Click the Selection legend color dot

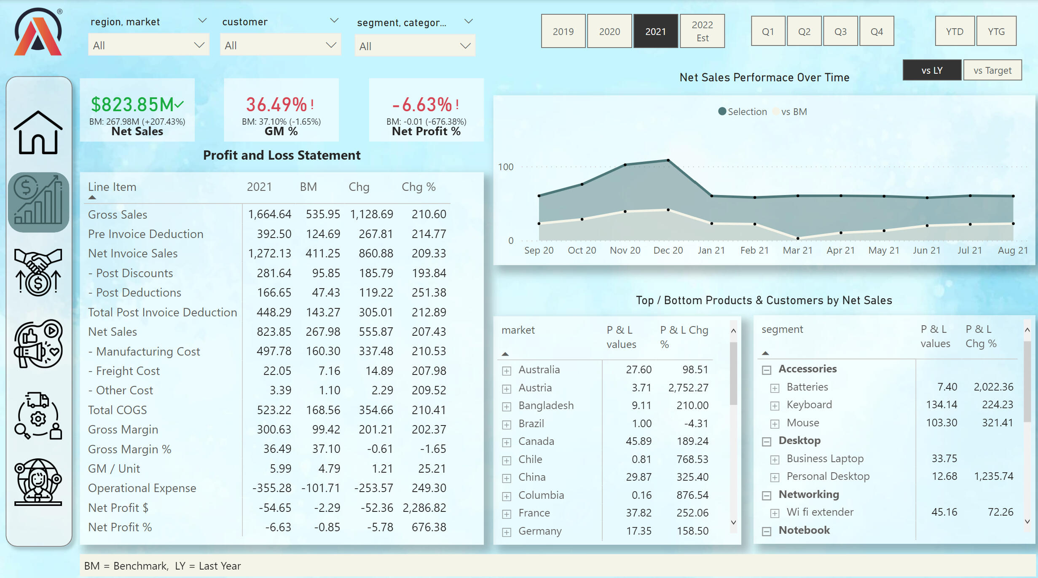(x=722, y=112)
